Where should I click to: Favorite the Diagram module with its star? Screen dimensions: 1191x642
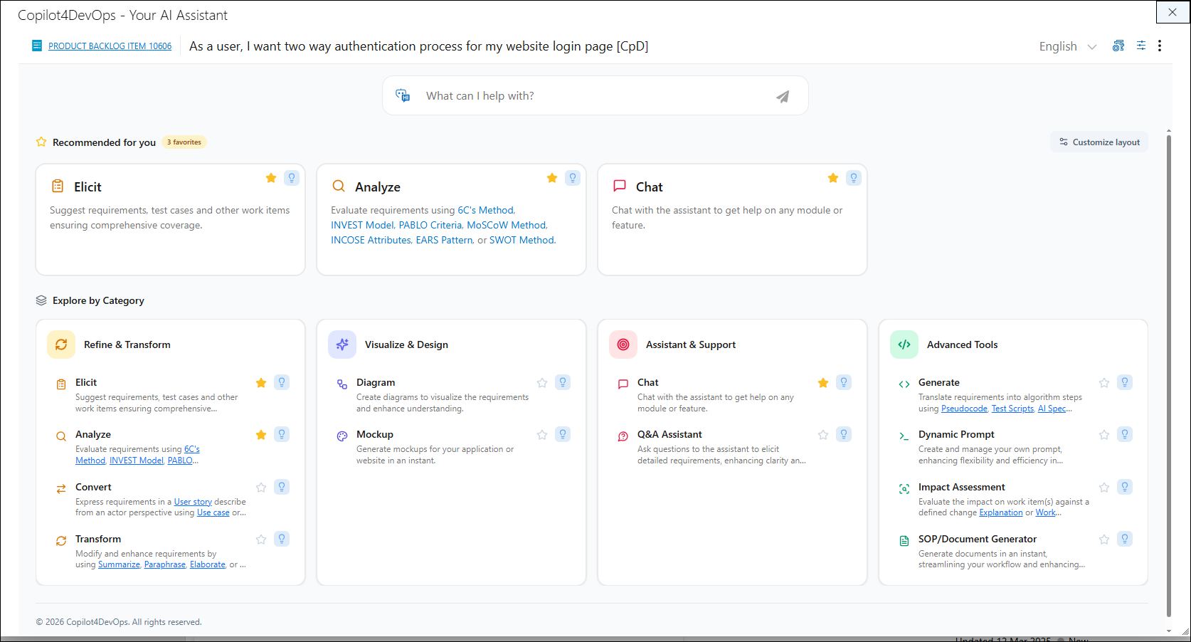tap(542, 383)
